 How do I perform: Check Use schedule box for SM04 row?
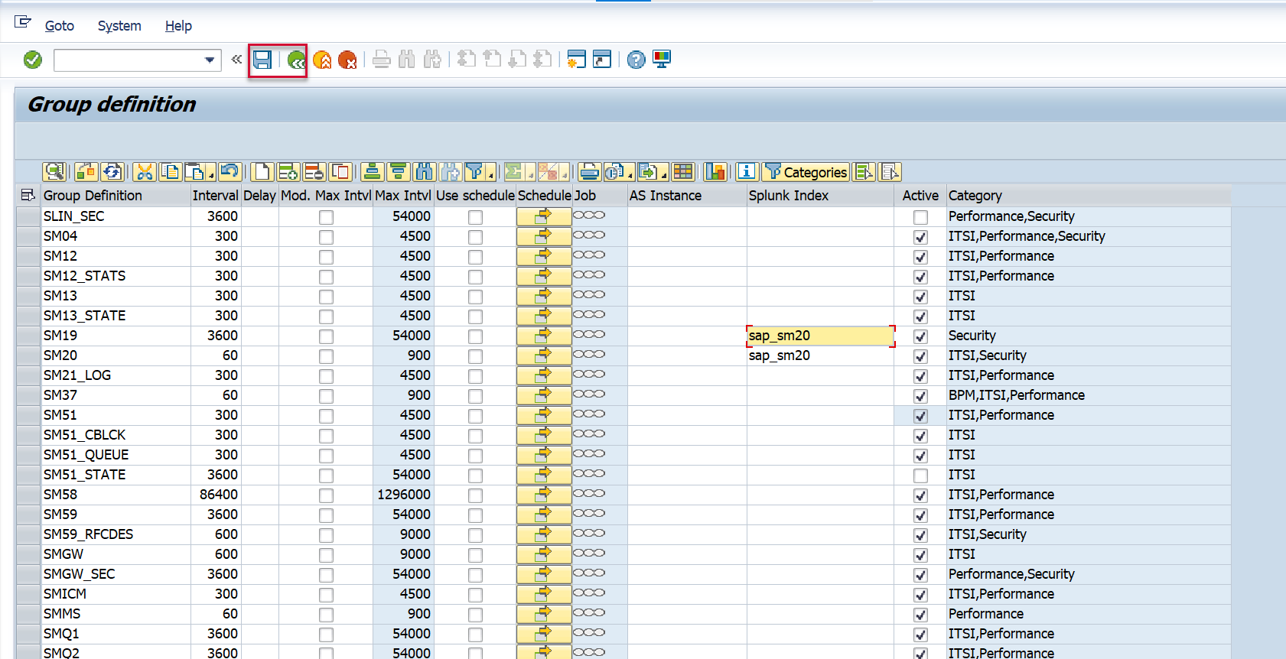pos(475,237)
